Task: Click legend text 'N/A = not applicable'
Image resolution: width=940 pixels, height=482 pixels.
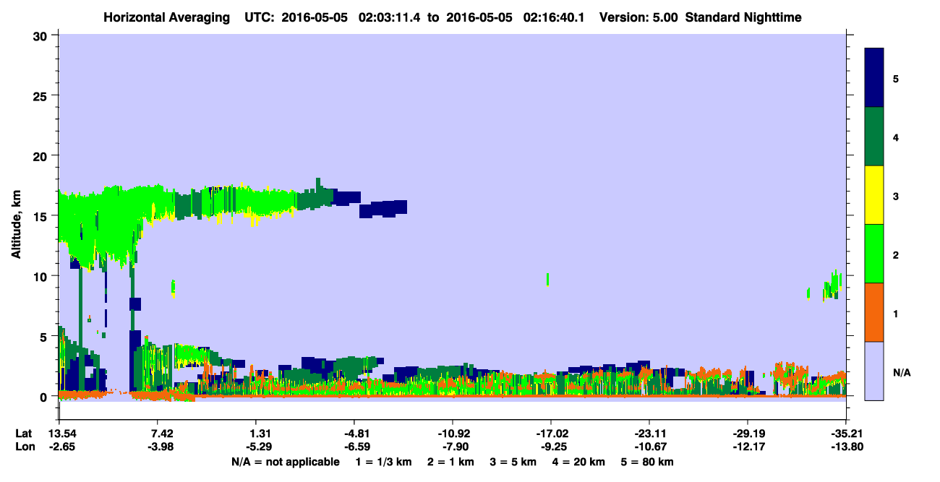Action: pos(285,461)
